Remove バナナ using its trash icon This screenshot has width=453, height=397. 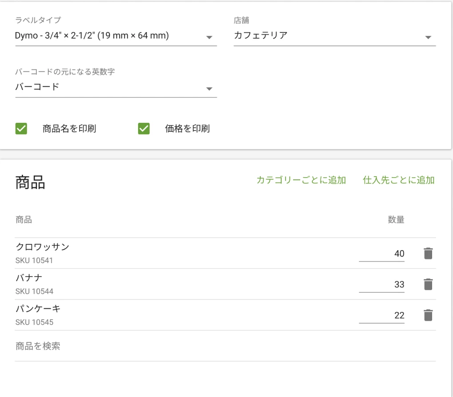point(428,284)
